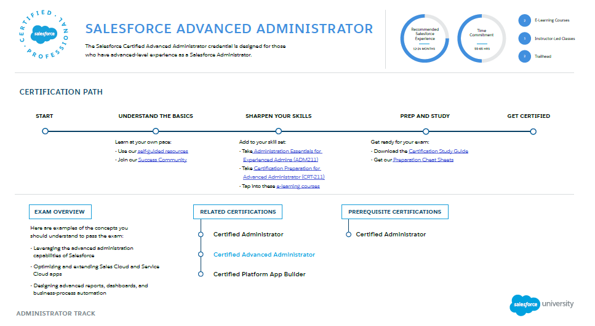Image resolution: width=595 pixels, height=326 pixels.
Task: Click the Salesforce Certified Professional badge logo
Action: click(44, 34)
